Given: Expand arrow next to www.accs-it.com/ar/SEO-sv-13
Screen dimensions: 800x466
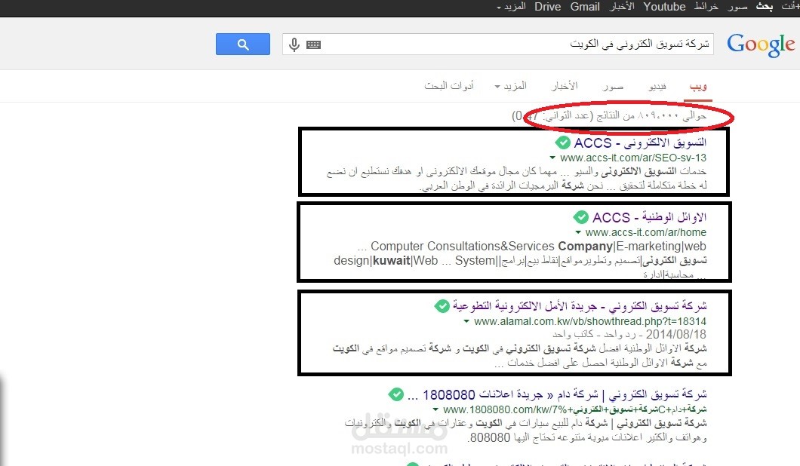Looking at the screenshot, I should 552,158.
